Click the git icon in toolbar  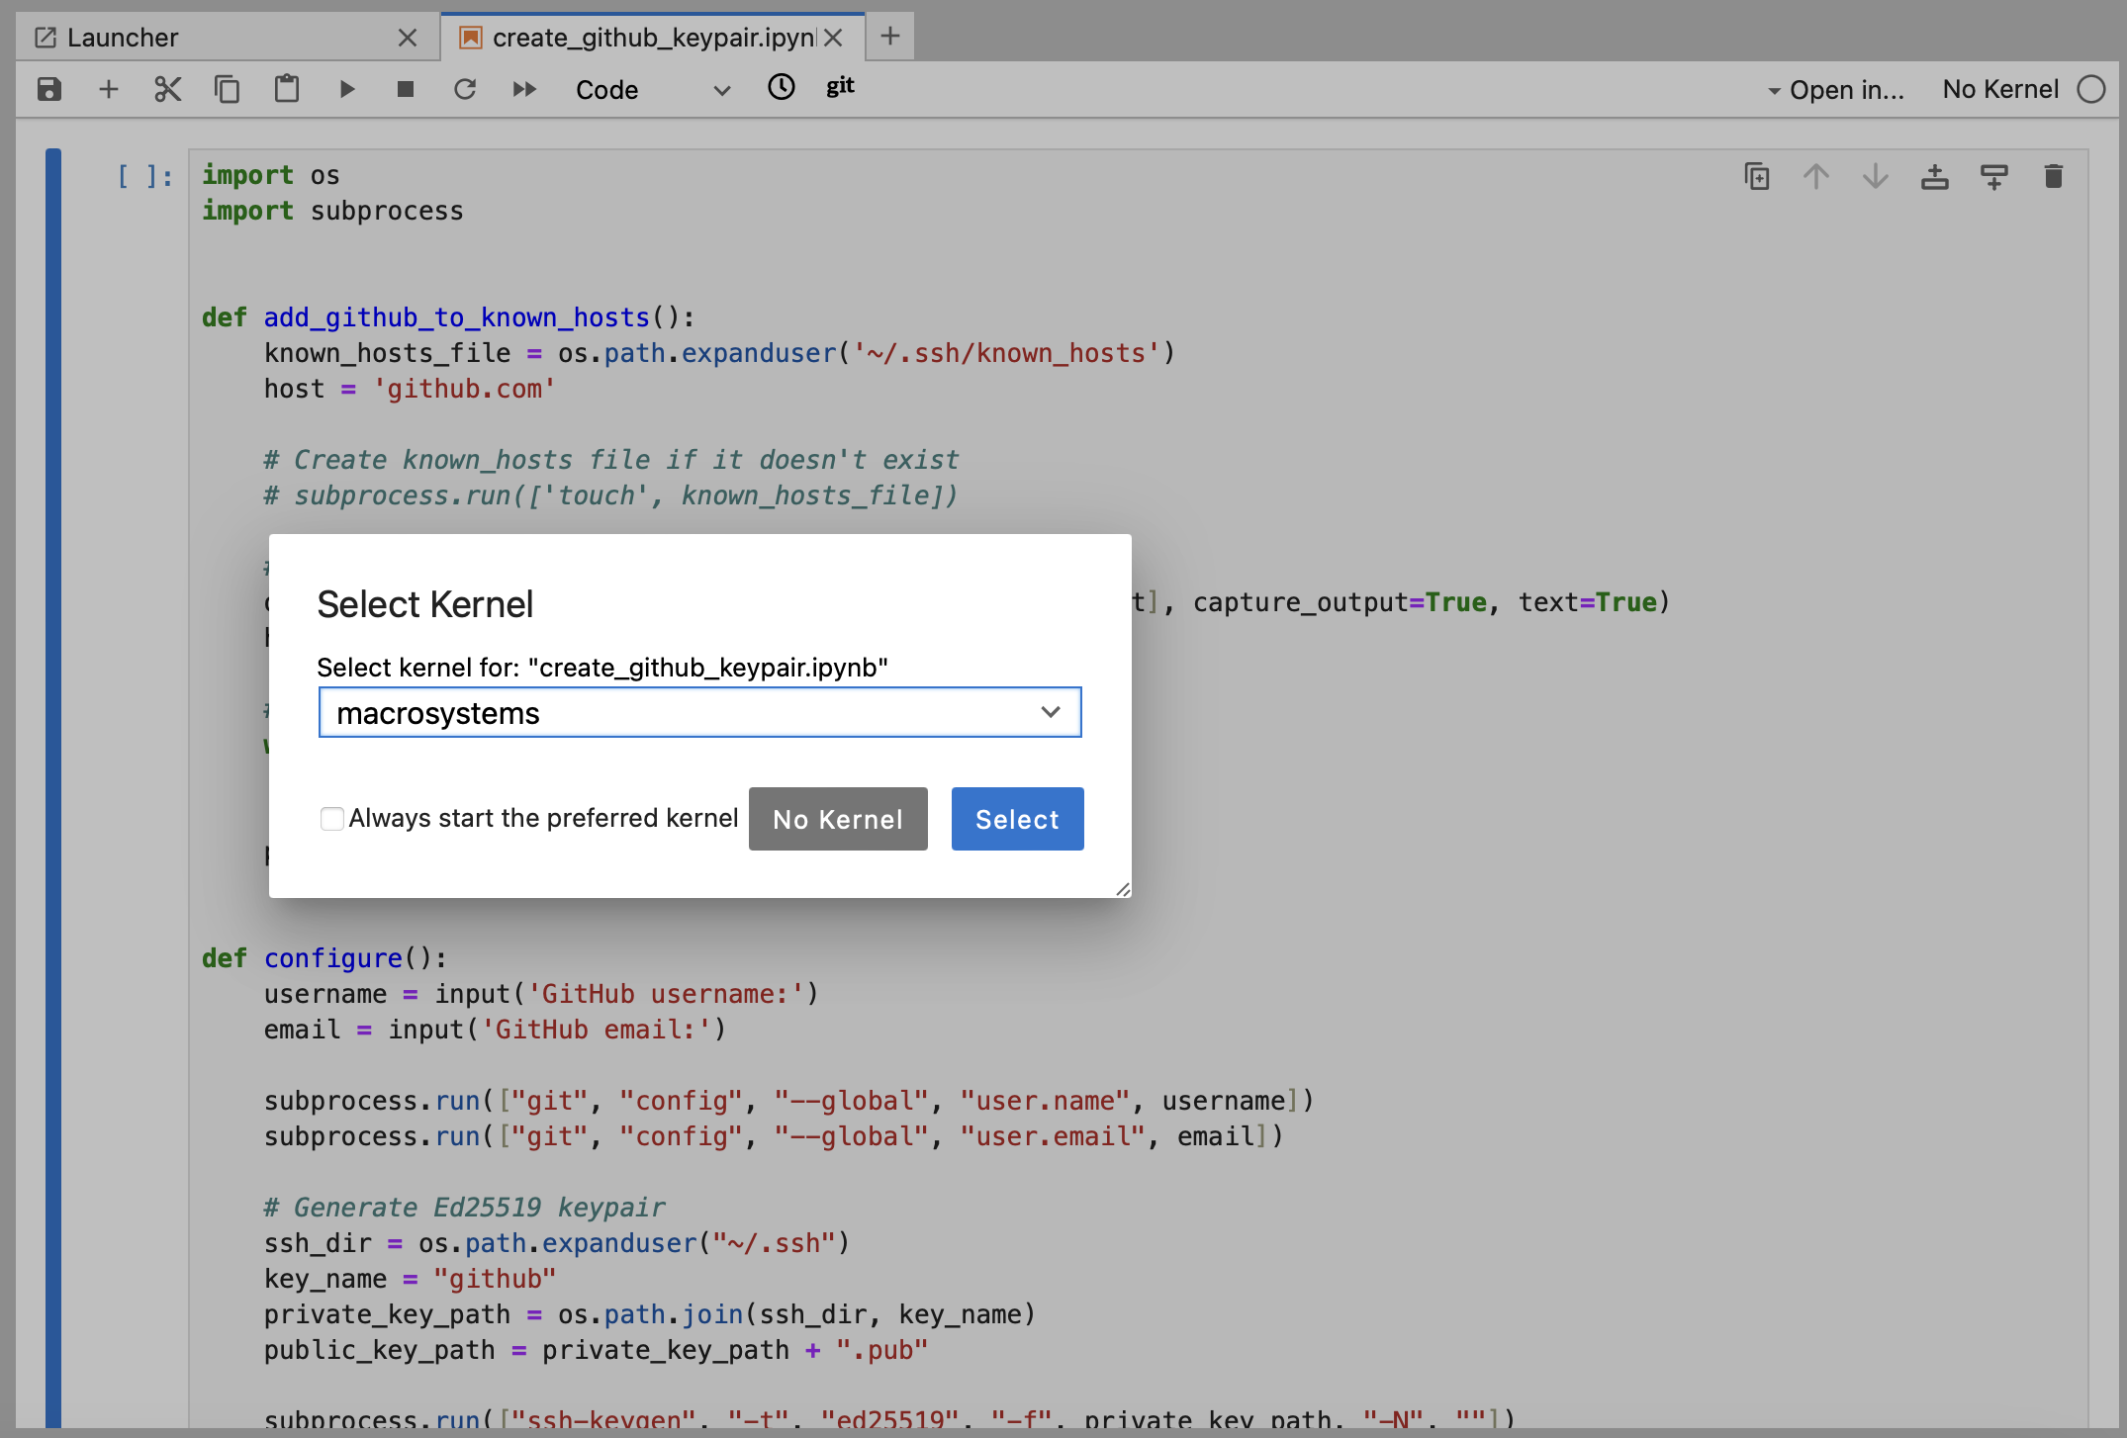(838, 87)
